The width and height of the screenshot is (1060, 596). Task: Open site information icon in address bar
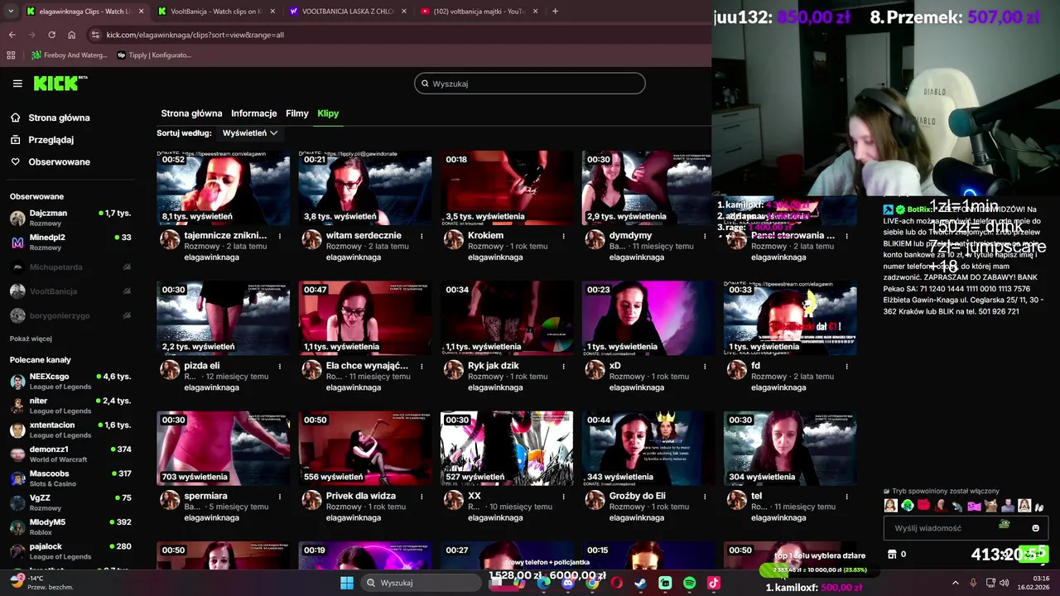(x=96, y=35)
